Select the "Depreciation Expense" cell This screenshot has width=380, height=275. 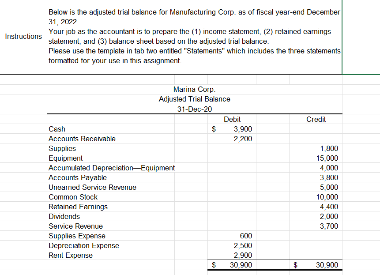click(x=83, y=245)
